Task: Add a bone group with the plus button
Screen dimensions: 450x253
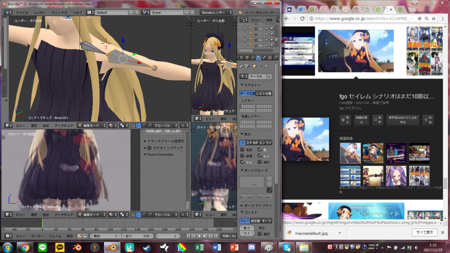Action: coord(269,179)
